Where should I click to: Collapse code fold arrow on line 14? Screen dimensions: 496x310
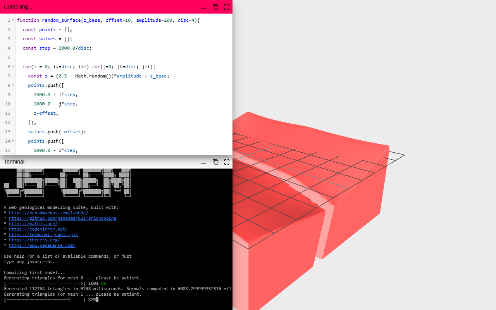tap(13, 141)
